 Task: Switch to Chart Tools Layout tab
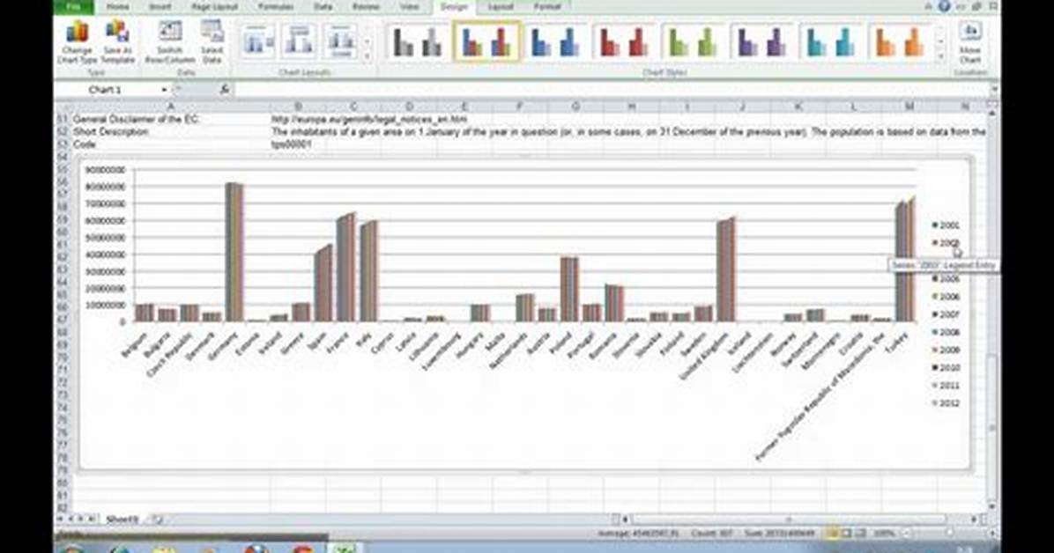tap(500, 7)
